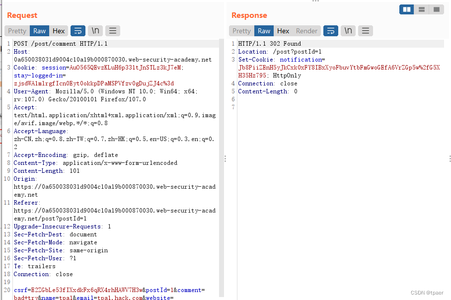
Task: Open the Request panel options hamburger menu
Action: click(x=113, y=31)
